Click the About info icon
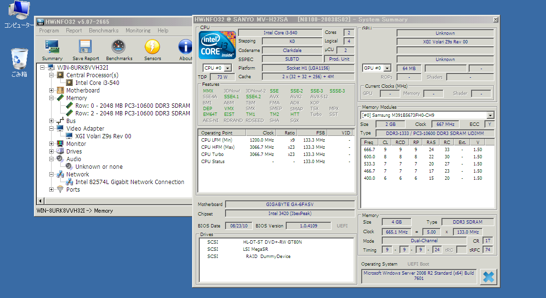The height and width of the screenshot is (298, 546). click(x=185, y=47)
